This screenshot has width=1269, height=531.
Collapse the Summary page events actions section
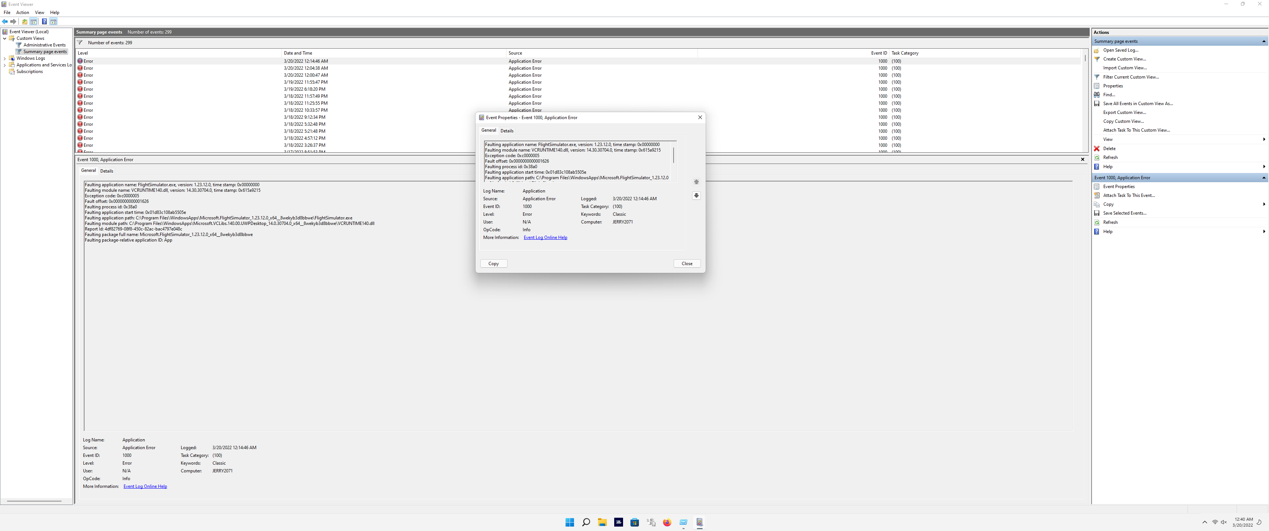[1263, 41]
